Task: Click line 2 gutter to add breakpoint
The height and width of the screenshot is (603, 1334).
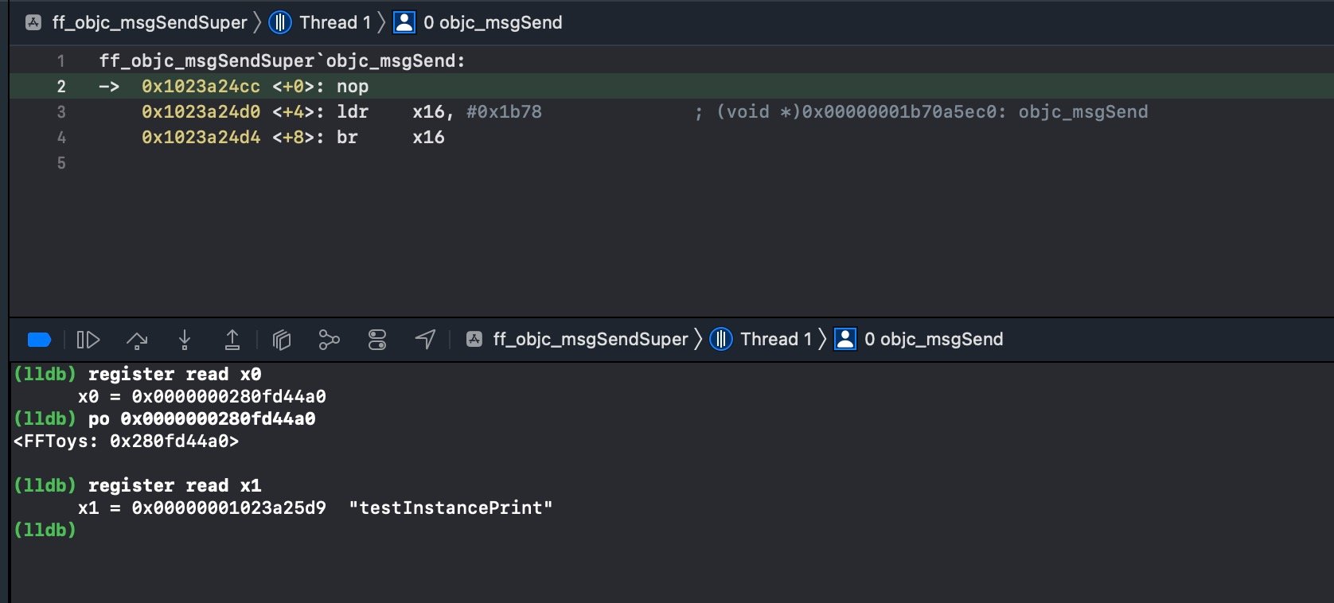Action: click(61, 86)
